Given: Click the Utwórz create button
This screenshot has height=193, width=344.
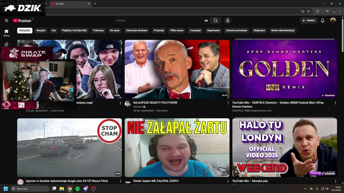Looking at the screenshot, I should pos(309,21).
